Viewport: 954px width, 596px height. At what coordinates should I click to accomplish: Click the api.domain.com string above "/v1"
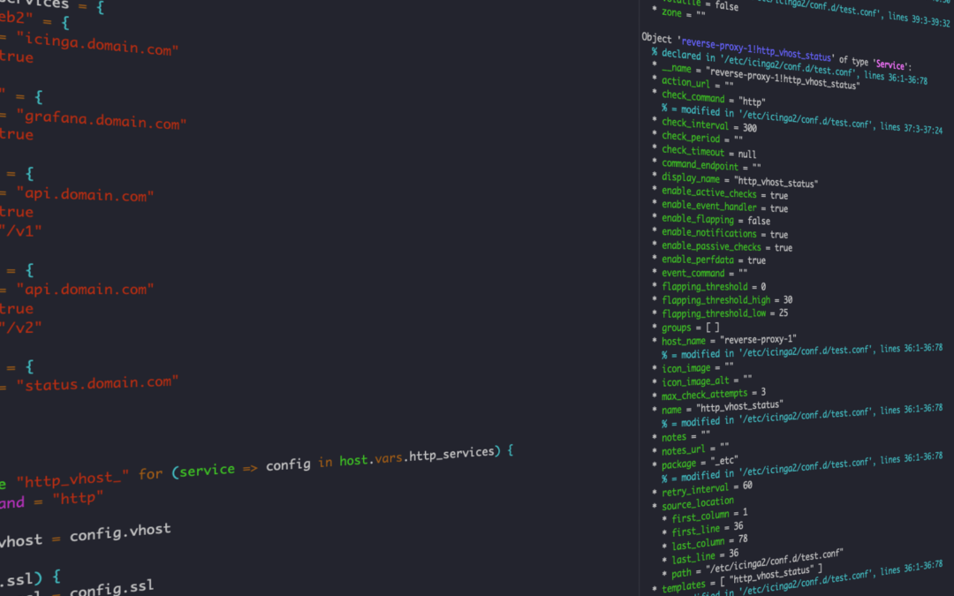click(85, 194)
